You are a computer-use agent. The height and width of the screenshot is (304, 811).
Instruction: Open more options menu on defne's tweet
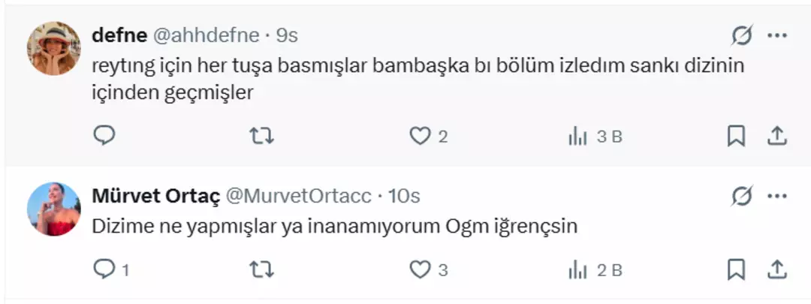tap(776, 35)
